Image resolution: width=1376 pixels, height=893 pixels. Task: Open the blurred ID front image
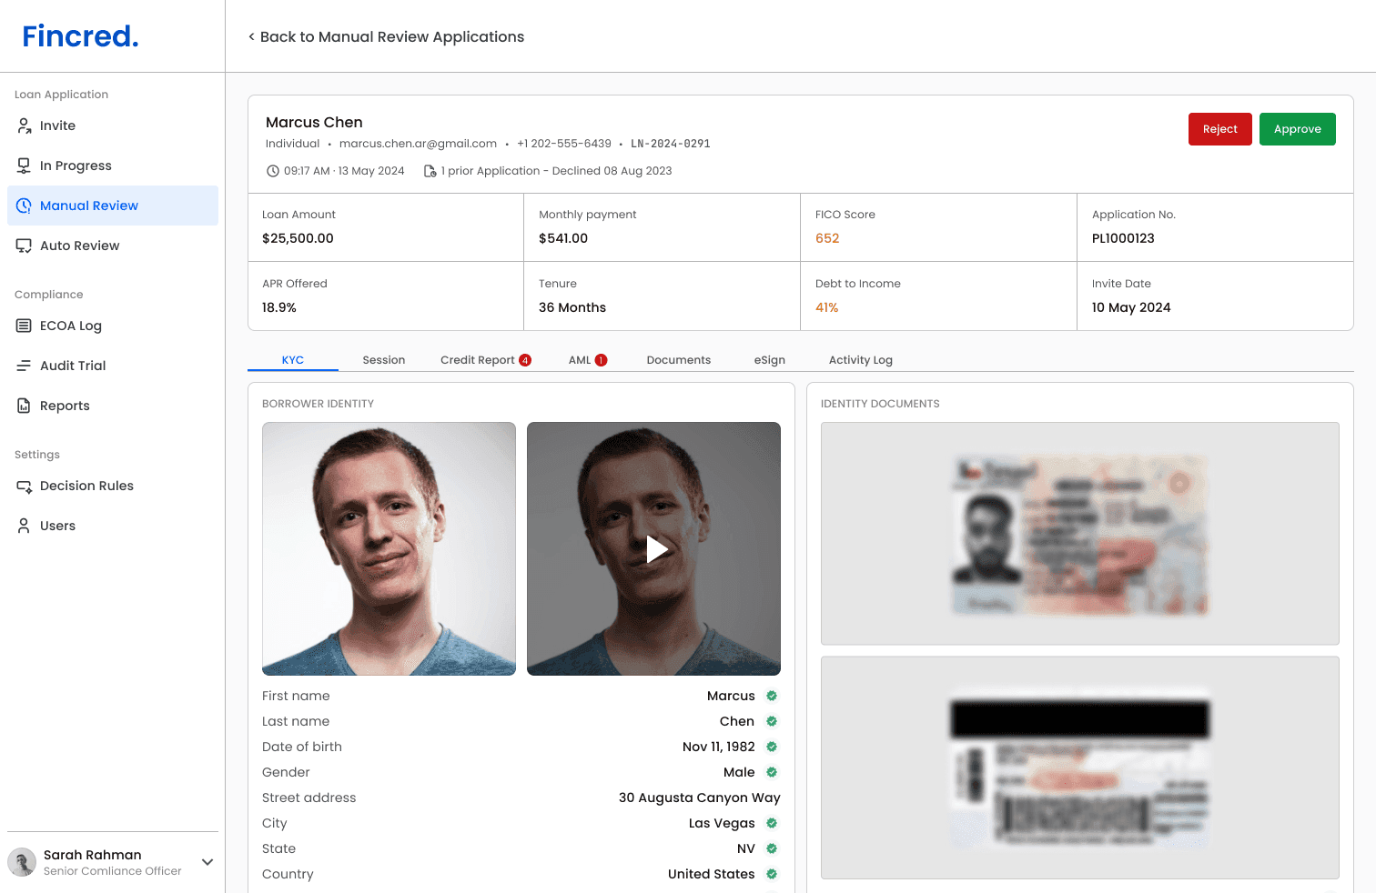(1080, 534)
